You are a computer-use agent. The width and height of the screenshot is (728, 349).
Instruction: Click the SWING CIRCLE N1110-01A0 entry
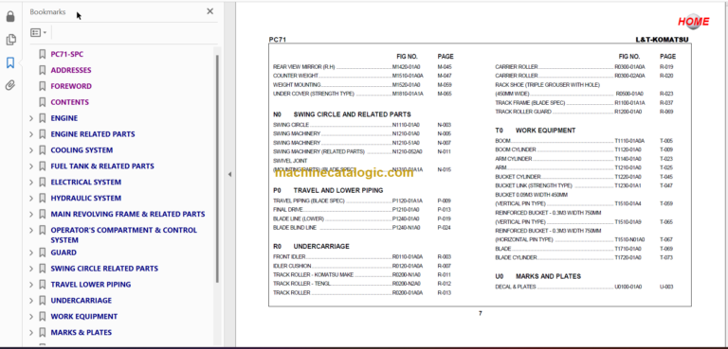[x=362, y=125]
